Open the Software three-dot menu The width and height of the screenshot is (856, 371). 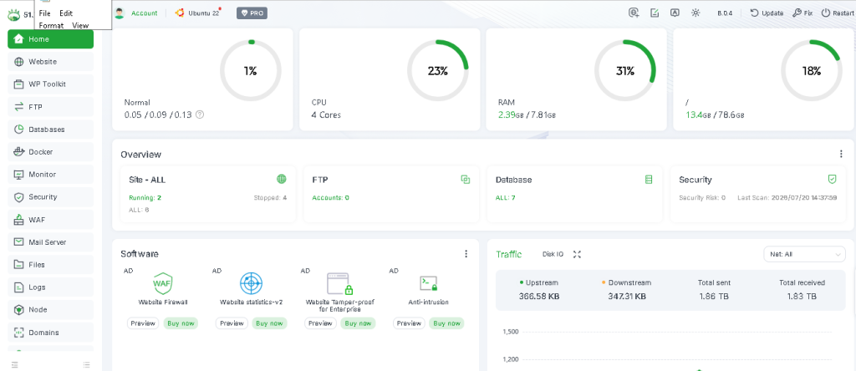466,254
